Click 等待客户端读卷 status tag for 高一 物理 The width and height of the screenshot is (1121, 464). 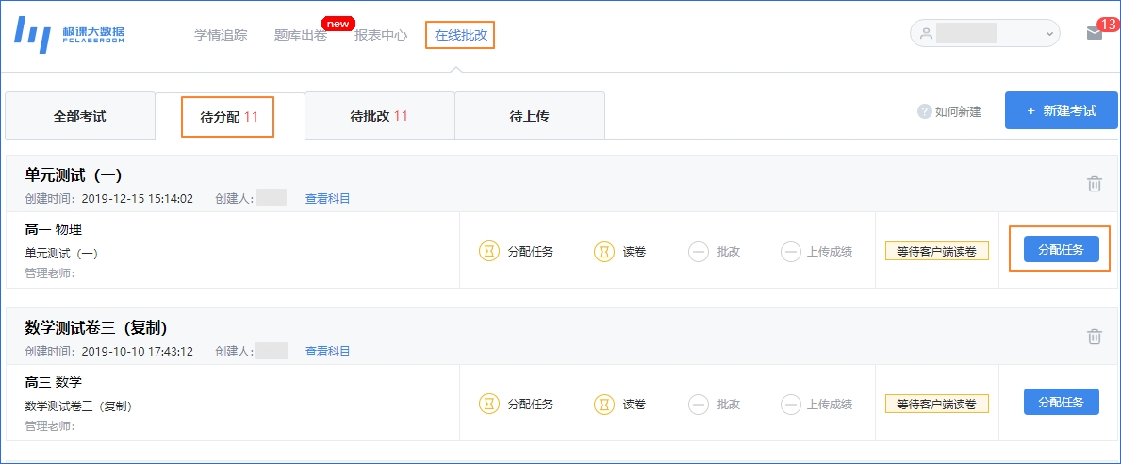click(936, 252)
